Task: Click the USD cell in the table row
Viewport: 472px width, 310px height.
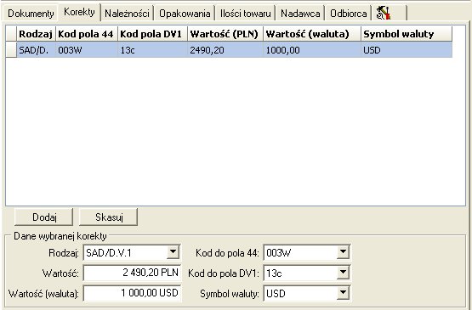Action: [407, 50]
